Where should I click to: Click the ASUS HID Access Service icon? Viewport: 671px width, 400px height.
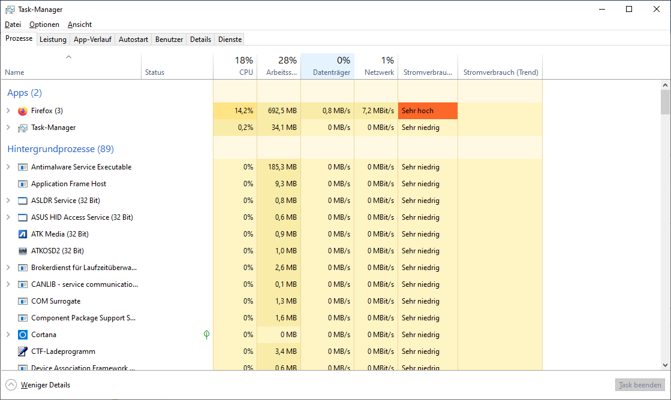click(x=23, y=217)
